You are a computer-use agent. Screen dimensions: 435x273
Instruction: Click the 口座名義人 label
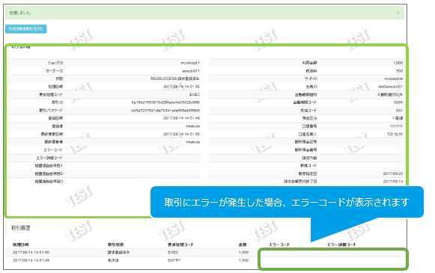308,134
